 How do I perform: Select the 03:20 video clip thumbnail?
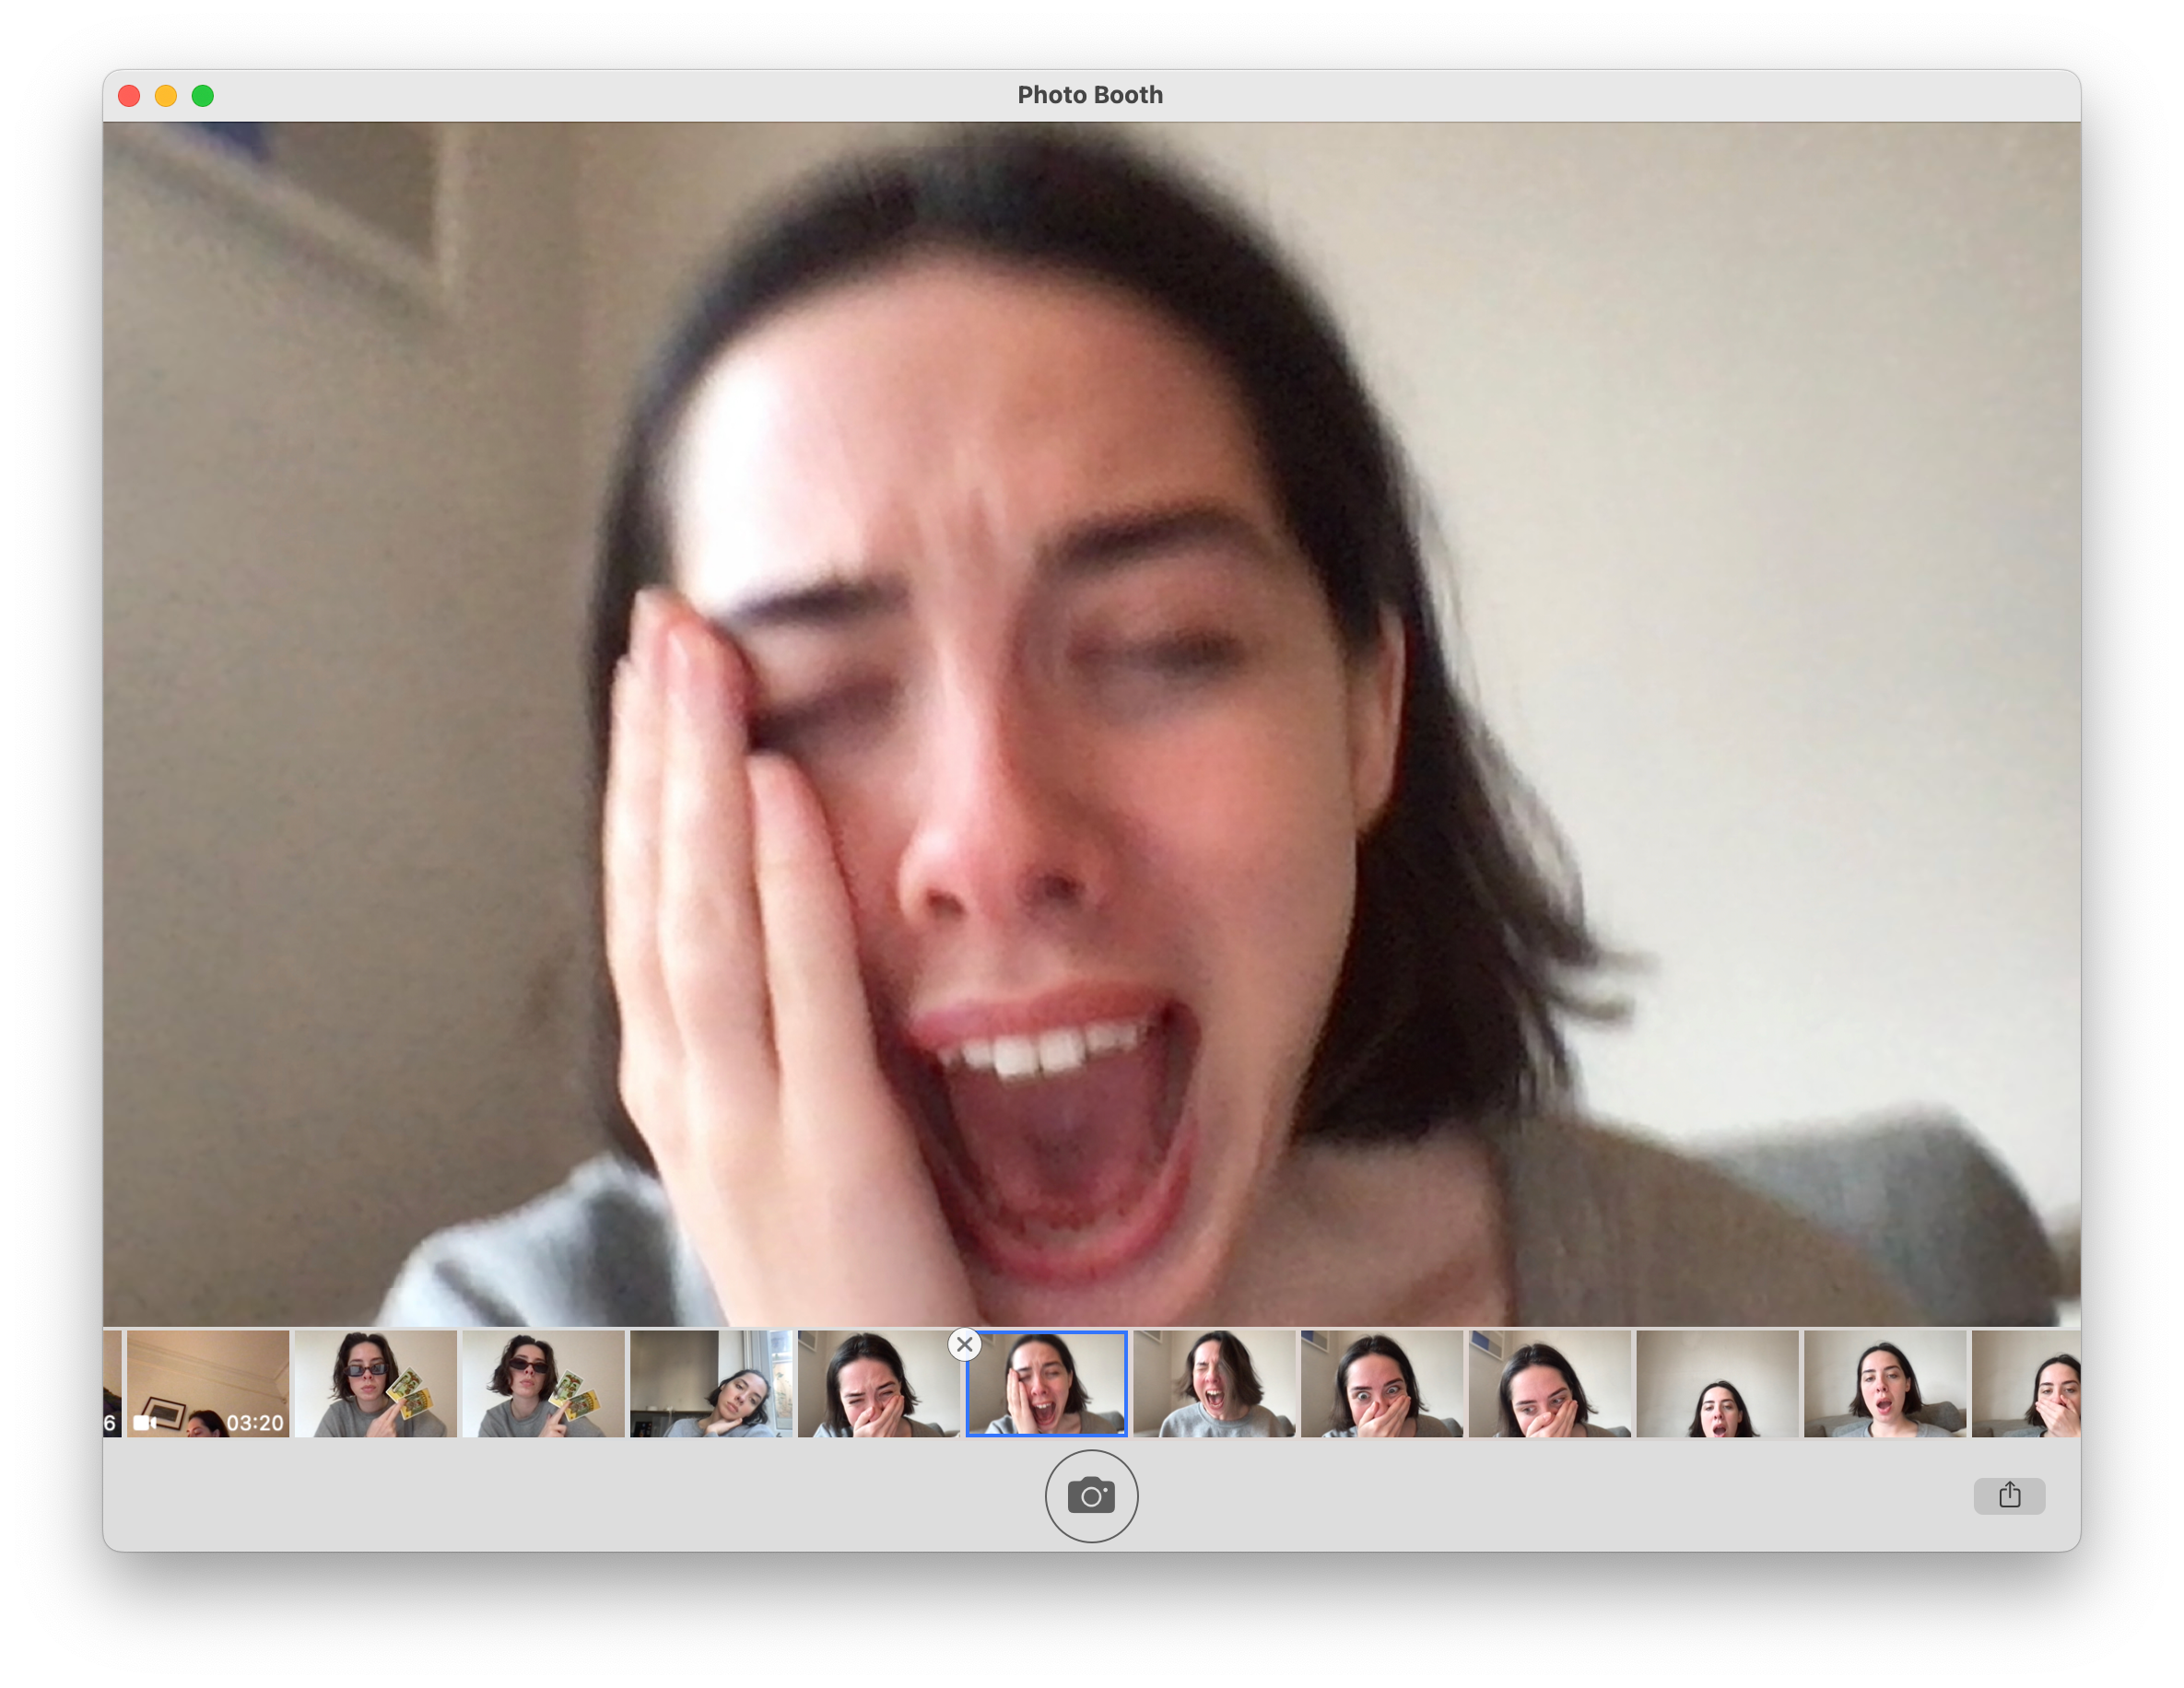[208, 1383]
